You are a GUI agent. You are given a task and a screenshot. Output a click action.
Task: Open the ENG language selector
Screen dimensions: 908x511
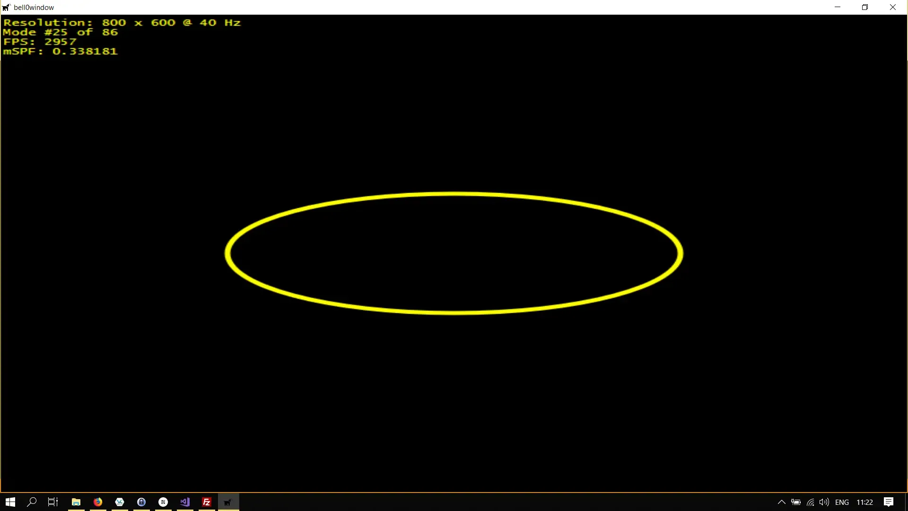(x=843, y=502)
